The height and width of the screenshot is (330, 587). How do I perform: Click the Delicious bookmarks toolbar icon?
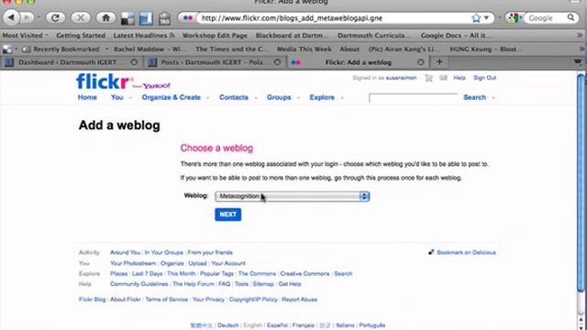[x=127, y=18]
